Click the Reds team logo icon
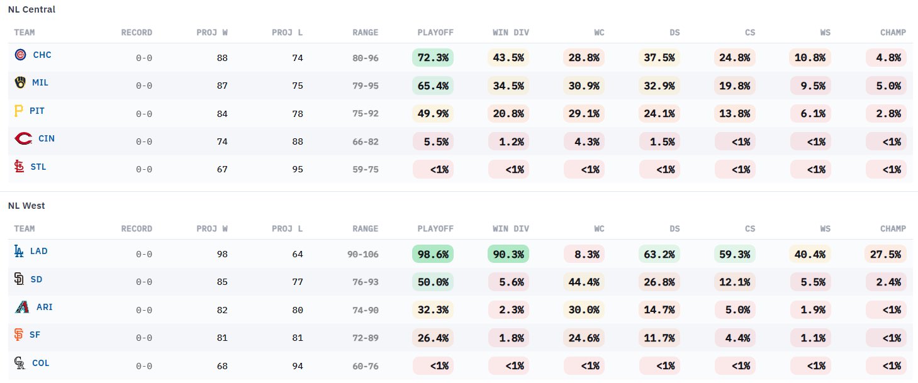The image size is (918, 383). coord(23,138)
